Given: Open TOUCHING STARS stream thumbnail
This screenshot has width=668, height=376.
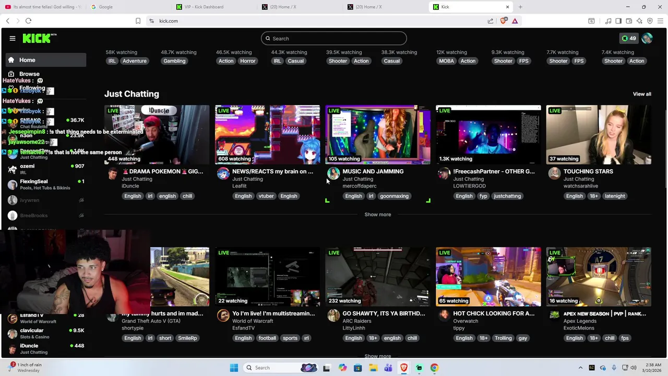Looking at the screenshot, I should tap(599, 135).
